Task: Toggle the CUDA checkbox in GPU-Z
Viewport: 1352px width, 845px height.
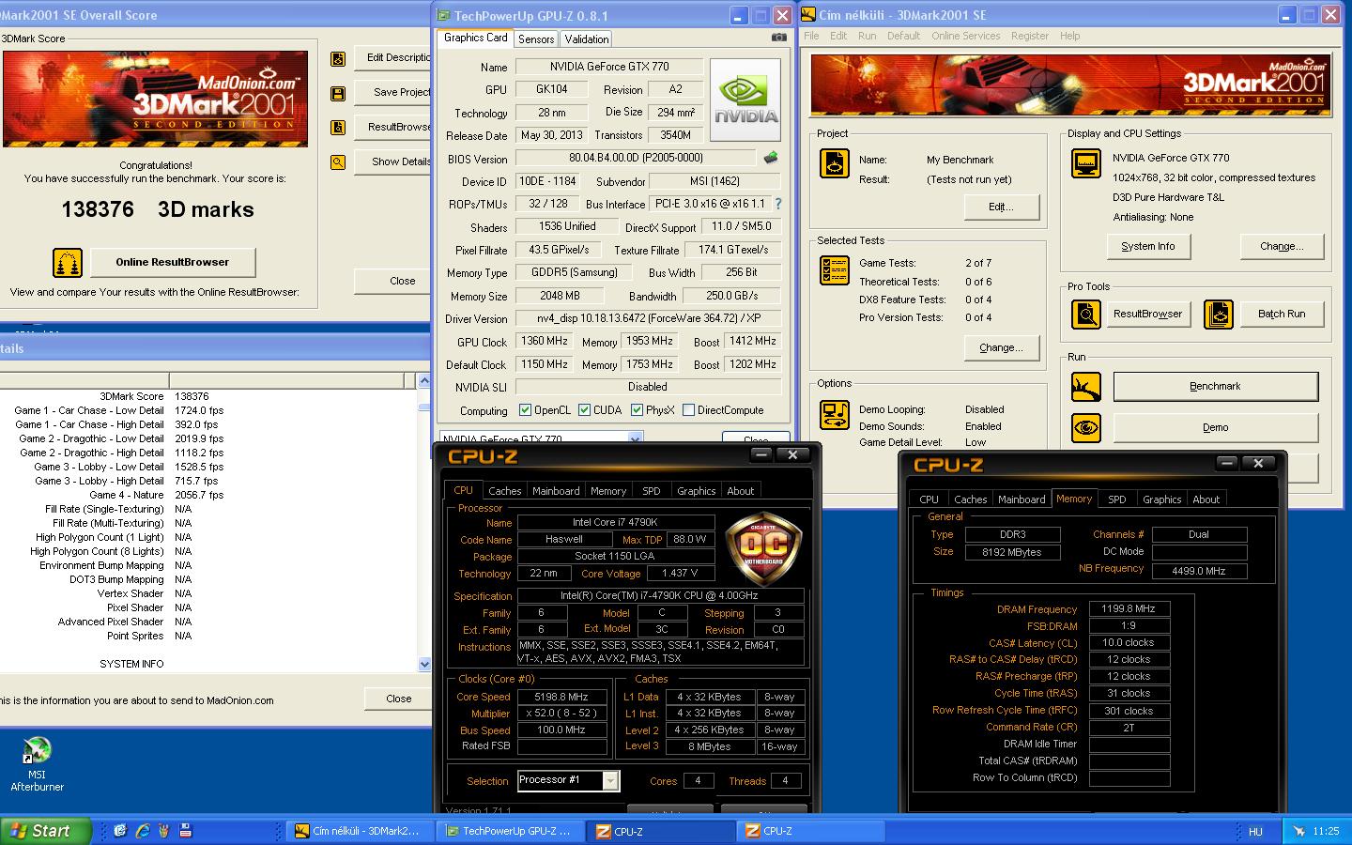Action: pyautogui.click(x=584, y=410)
